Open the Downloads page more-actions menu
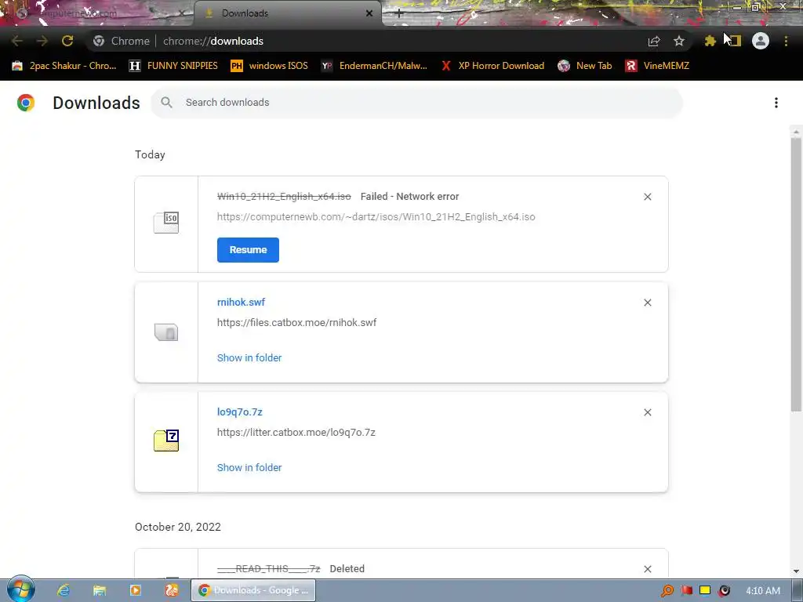The width and height of the screenshot is (803, 602). point(776,103)
